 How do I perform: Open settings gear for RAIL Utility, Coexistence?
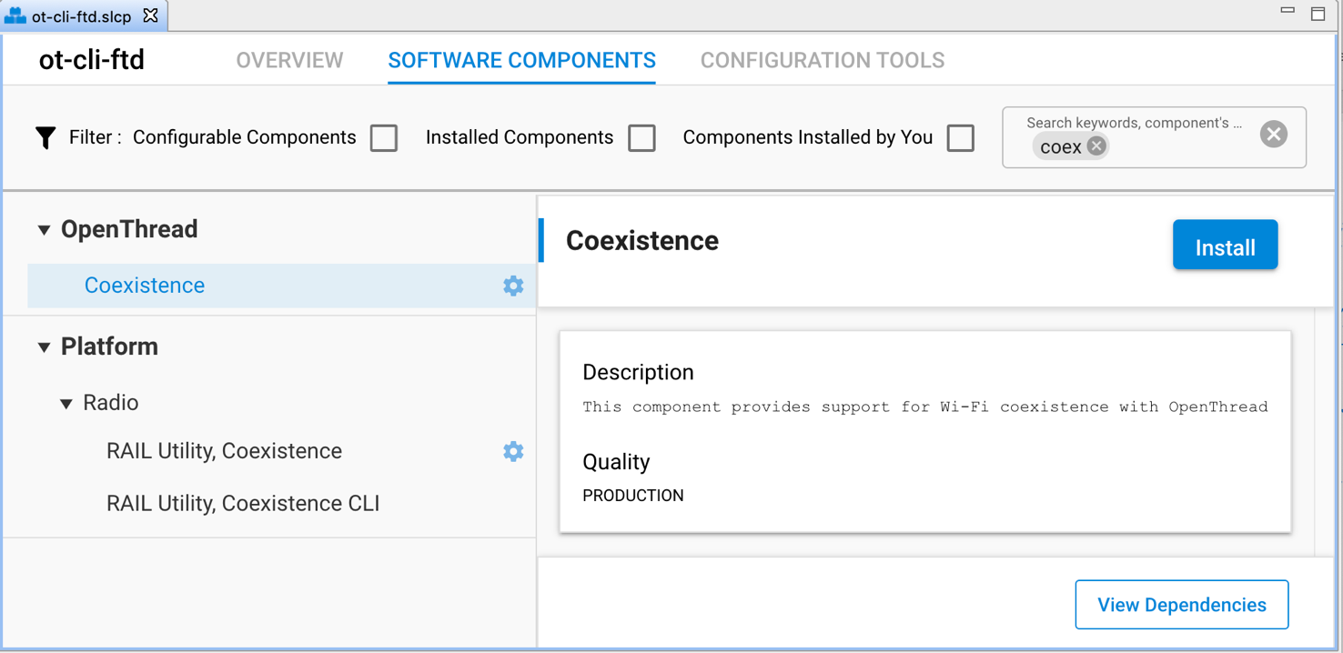[513, 451]
